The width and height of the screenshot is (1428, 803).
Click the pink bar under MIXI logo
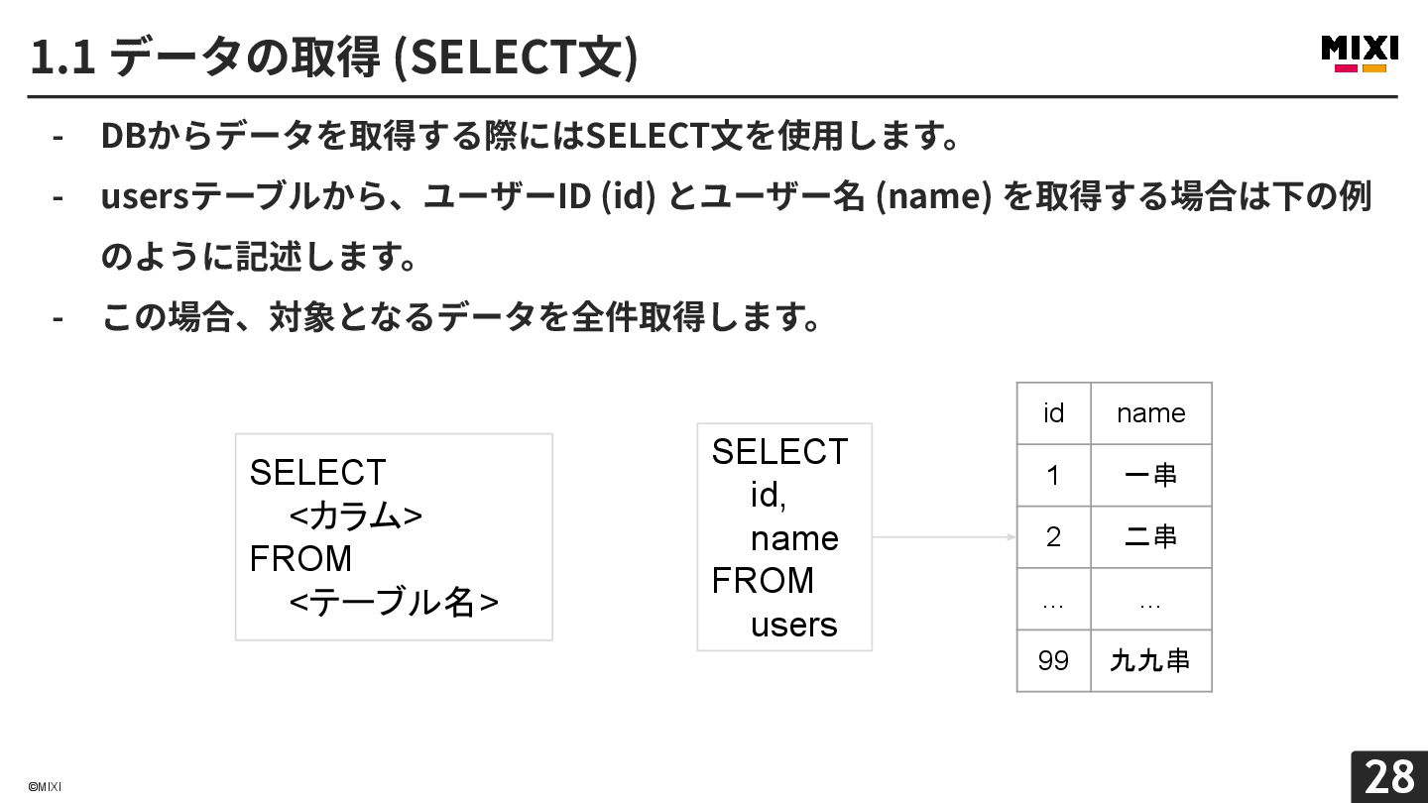[1346, 68]
